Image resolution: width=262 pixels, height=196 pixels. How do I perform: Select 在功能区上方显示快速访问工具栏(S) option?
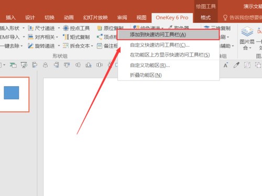(170, 55)
